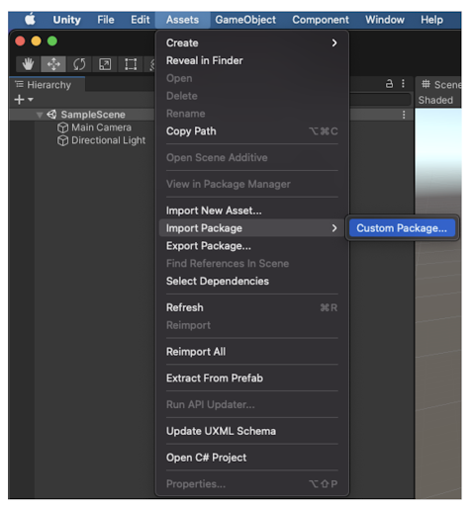The image size is (473, 506).
Task: Click the Apple logo menu
Action: [31, 20]
